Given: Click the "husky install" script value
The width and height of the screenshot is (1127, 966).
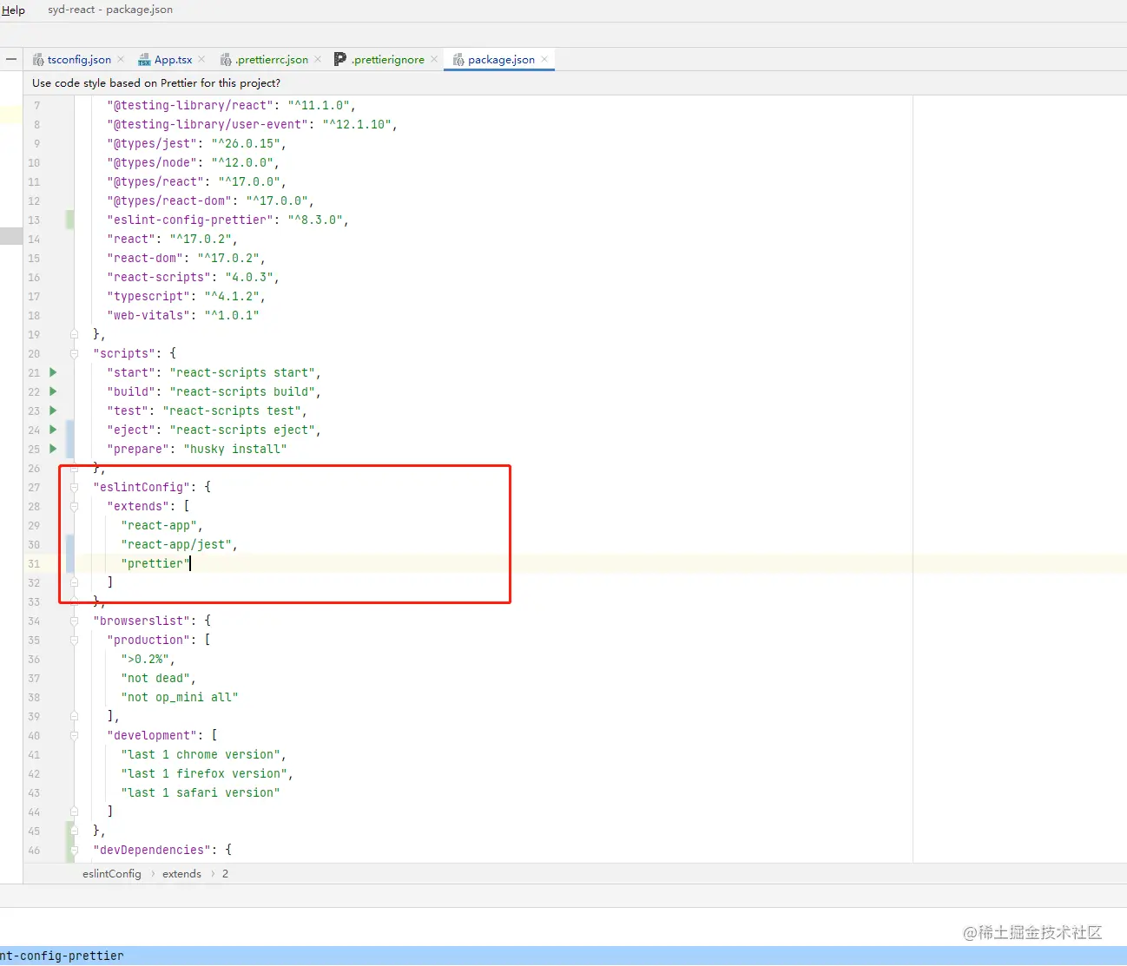Looking at the screenshot, I should 235,449.
